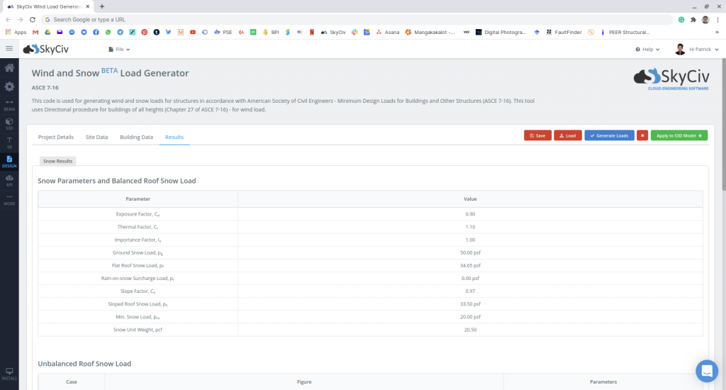Expand the File dropdown menu

(119, 50)
